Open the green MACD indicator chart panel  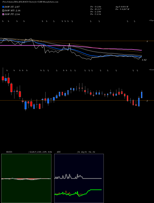(x=26, y=178)
